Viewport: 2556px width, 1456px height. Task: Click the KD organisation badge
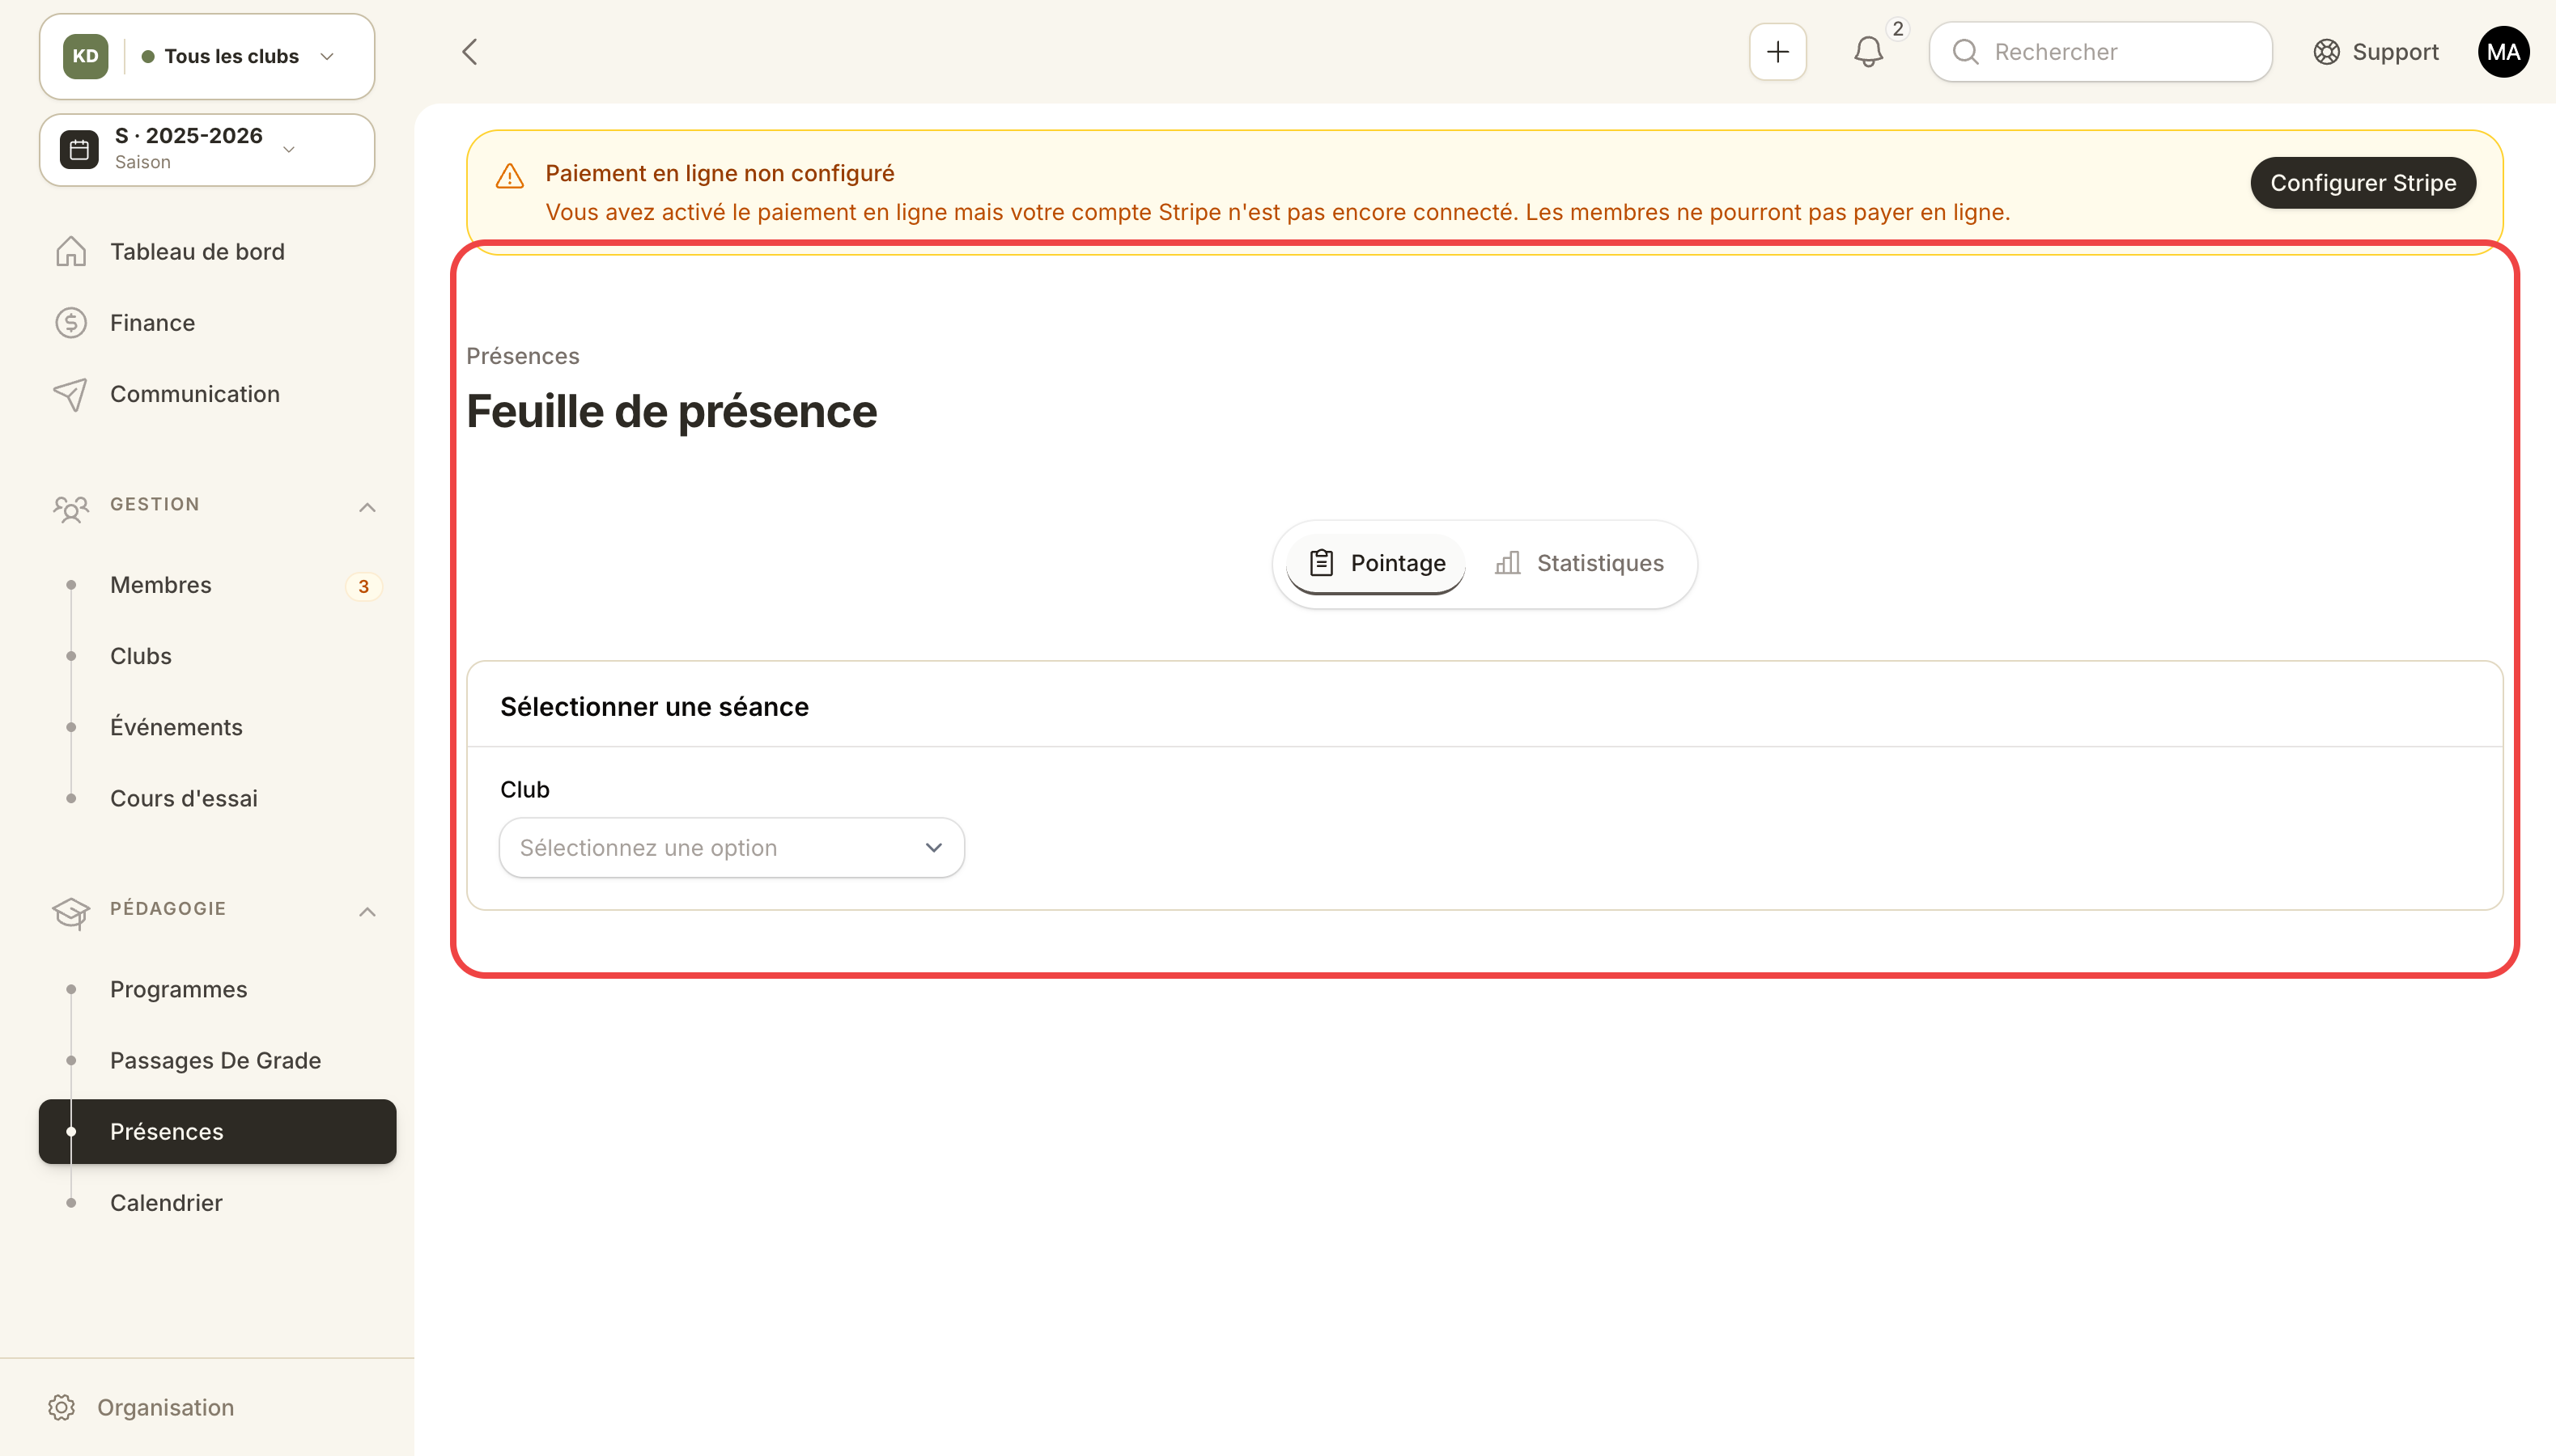point(85,56)
